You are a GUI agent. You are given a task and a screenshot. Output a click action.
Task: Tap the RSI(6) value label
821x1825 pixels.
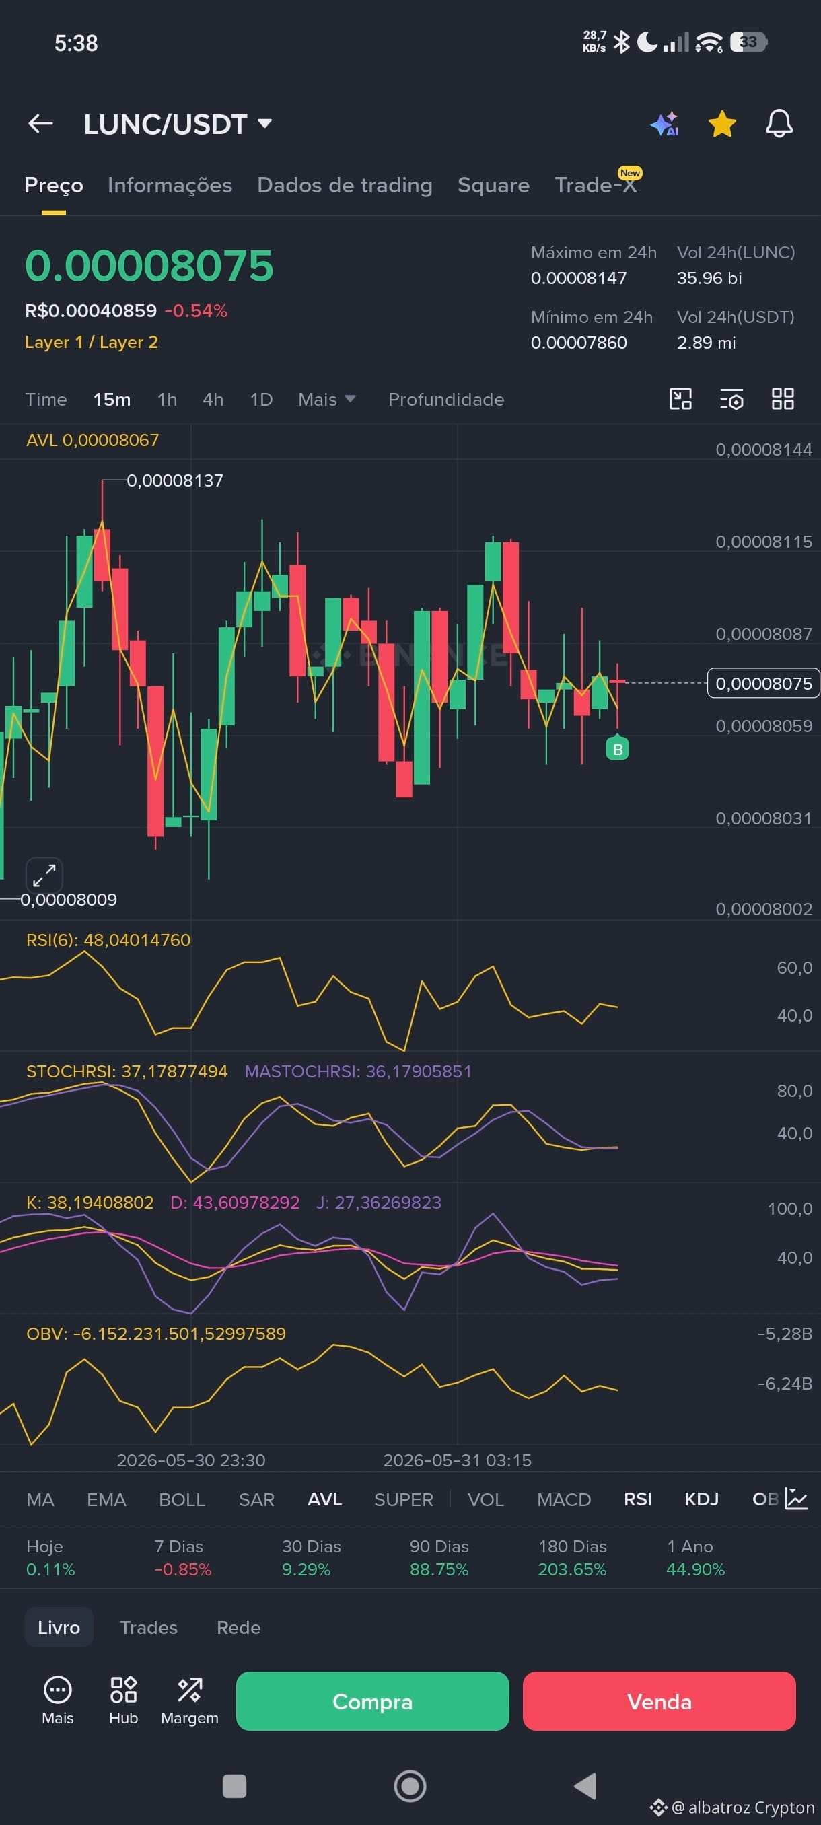(108, 940)
